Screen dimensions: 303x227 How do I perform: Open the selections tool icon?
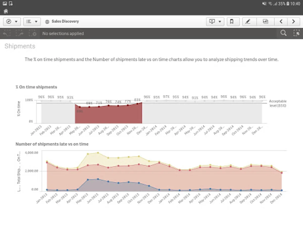click(x=296, y=33)
